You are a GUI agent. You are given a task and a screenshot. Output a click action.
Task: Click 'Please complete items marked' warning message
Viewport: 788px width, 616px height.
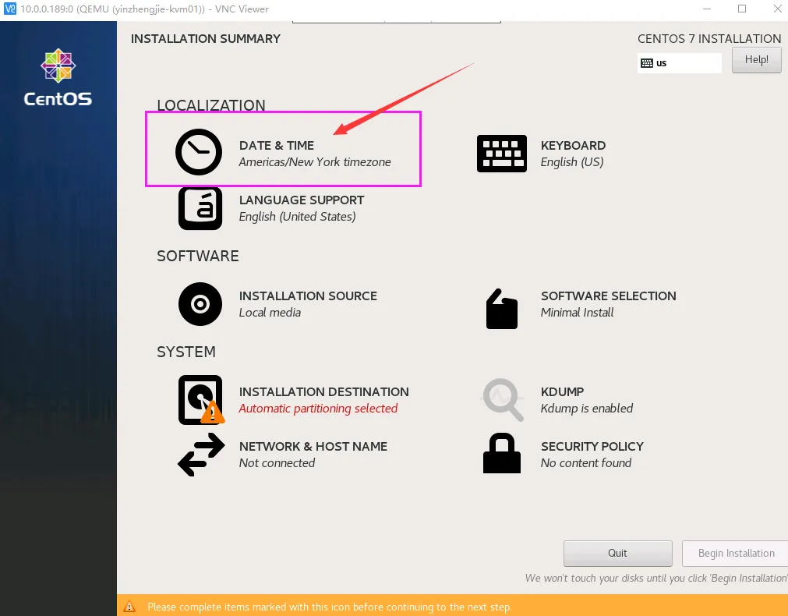[329, 607]
